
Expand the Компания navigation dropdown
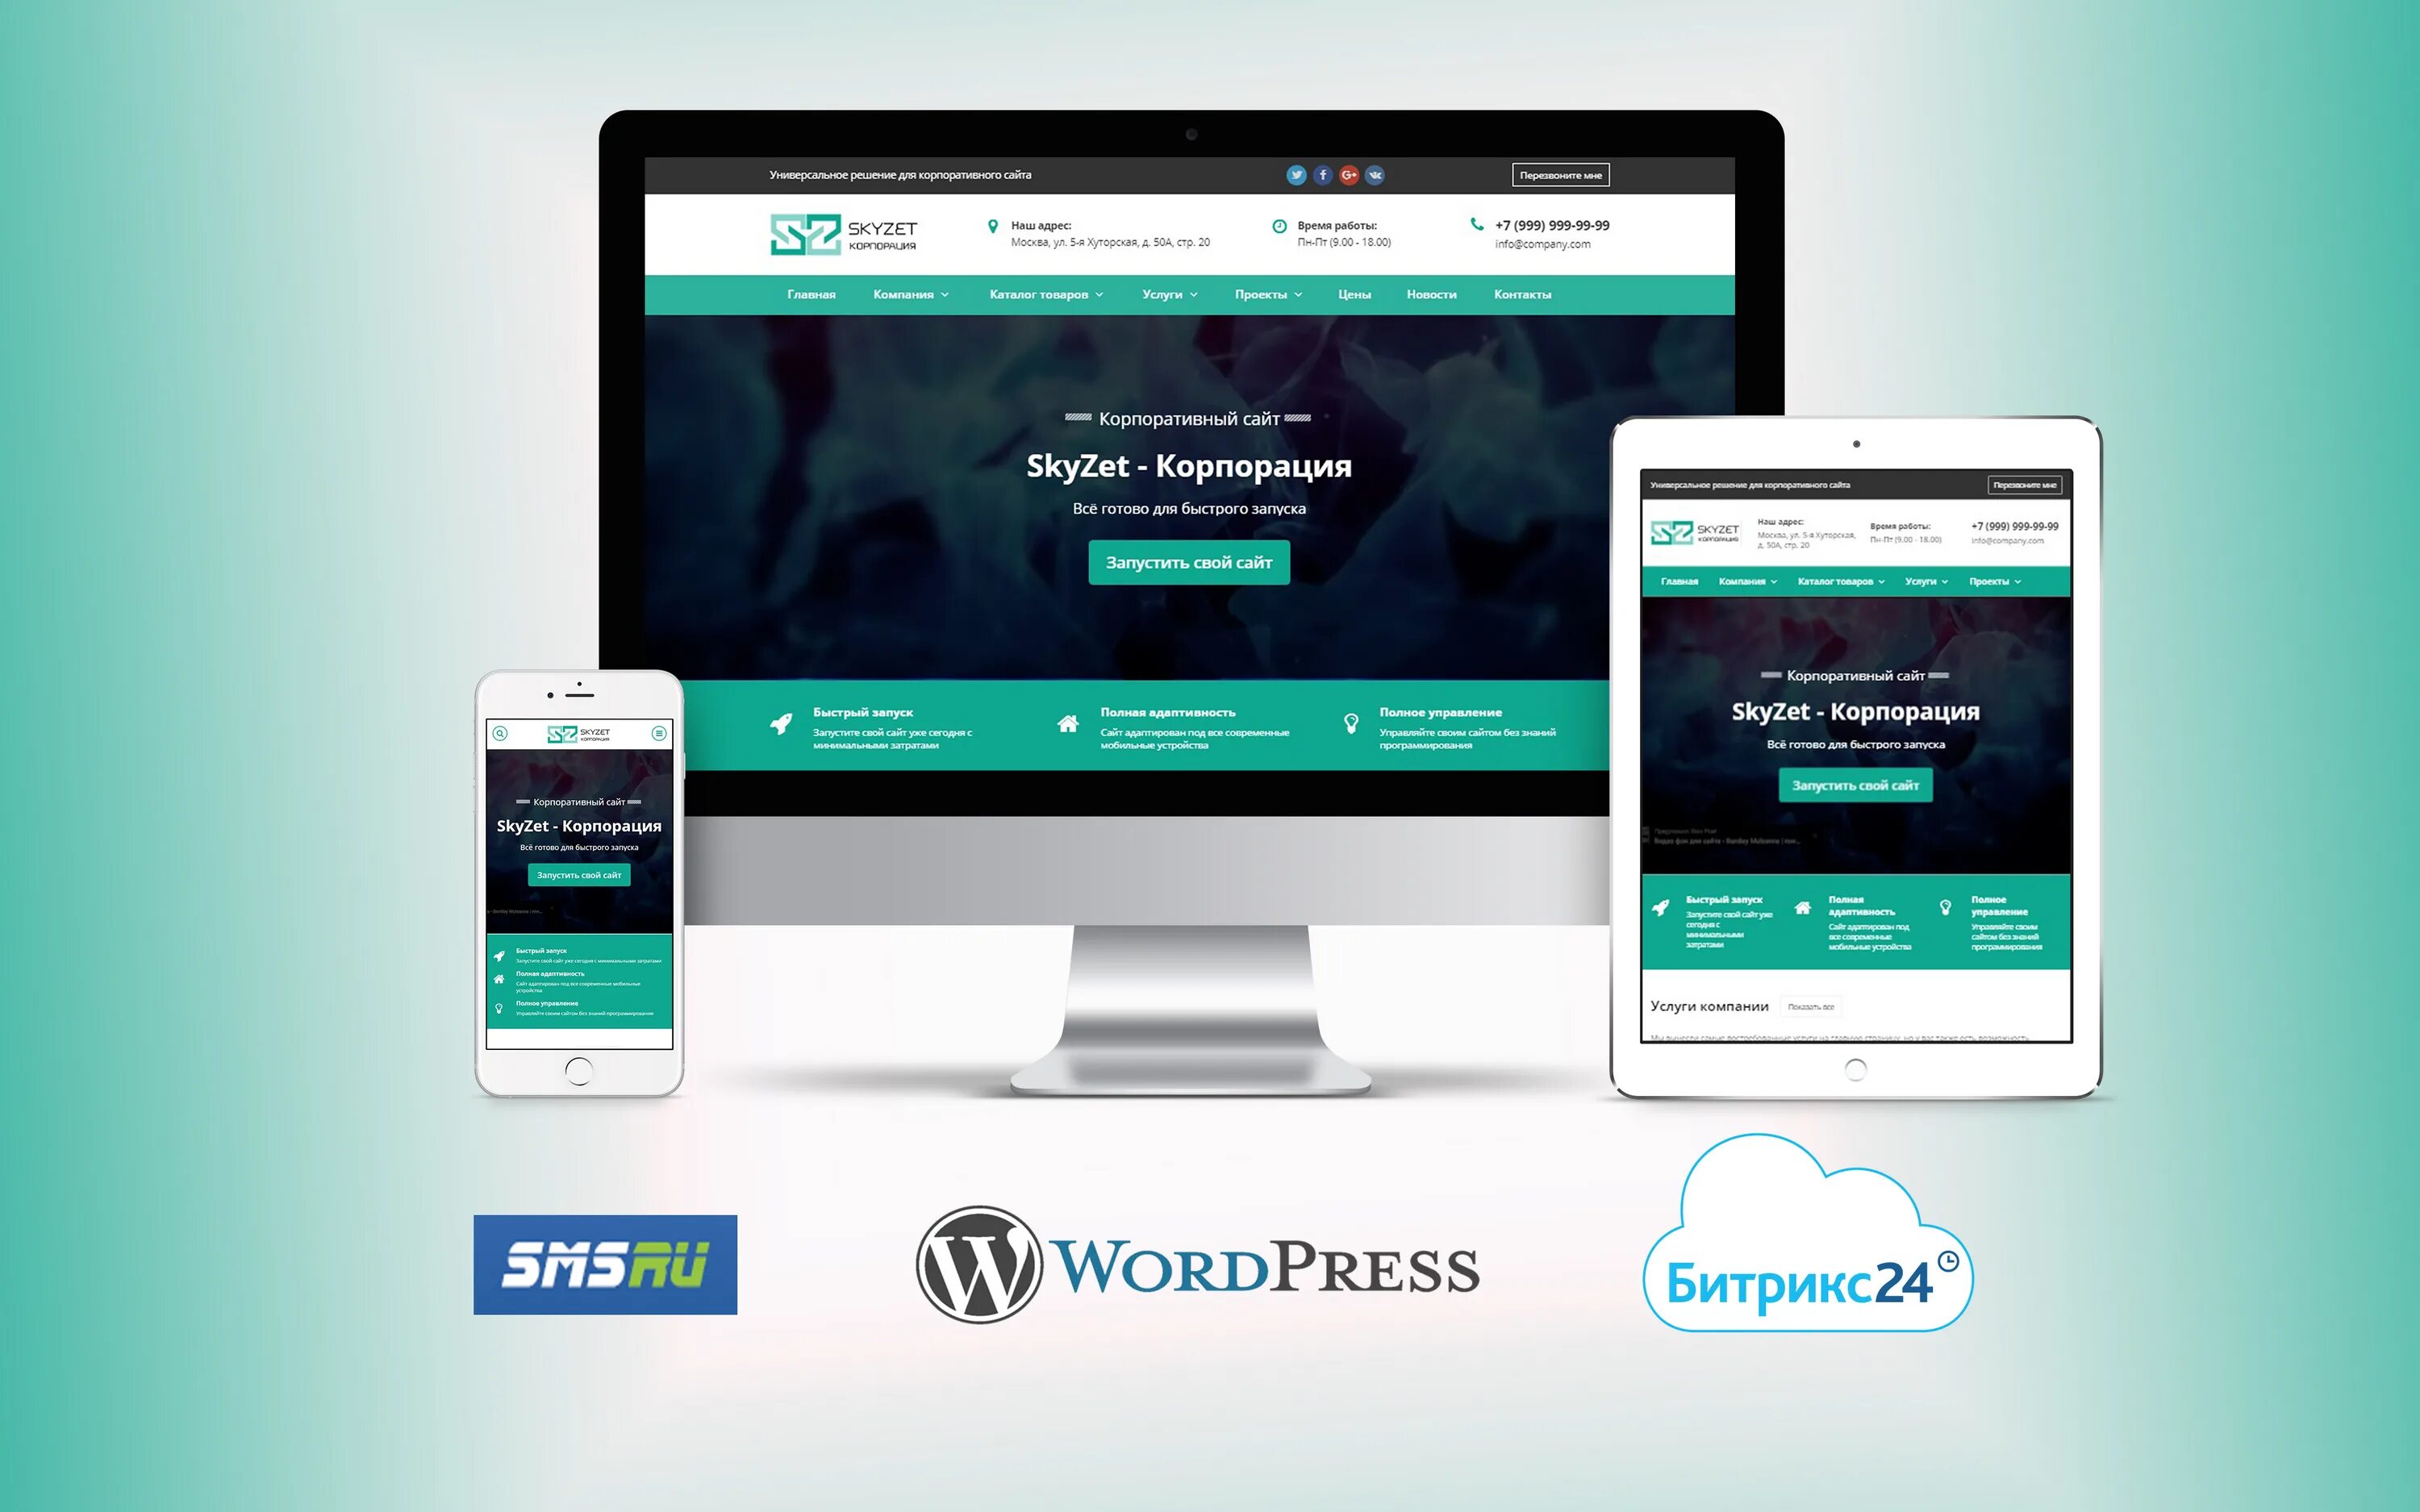903,293
